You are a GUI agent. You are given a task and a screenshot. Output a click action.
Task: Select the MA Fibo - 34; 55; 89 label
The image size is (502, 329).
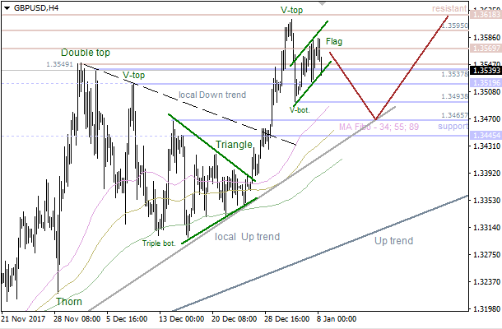tap(379, 127)
